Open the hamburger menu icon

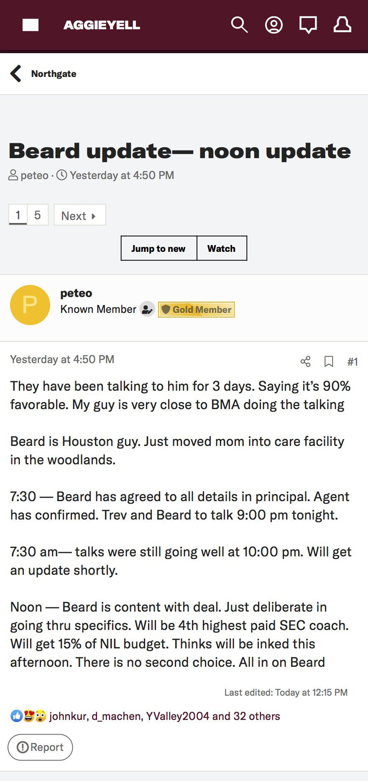31,25
